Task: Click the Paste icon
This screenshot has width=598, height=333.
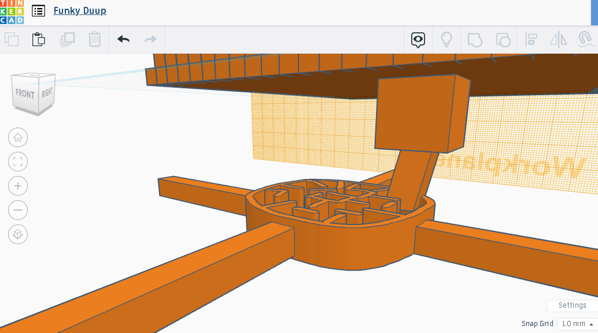Action: [x=39, y=40]
